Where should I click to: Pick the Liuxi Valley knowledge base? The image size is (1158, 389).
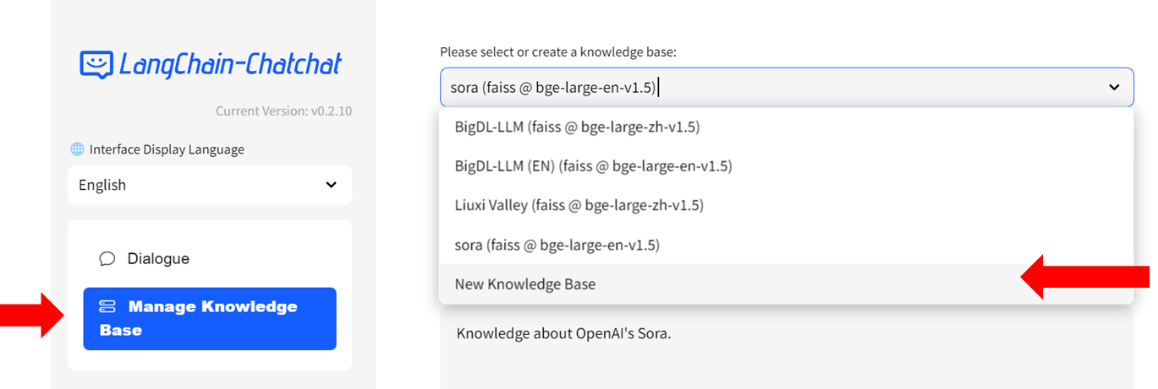579,205
